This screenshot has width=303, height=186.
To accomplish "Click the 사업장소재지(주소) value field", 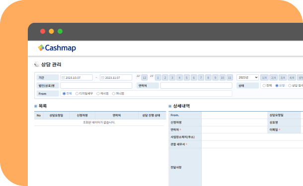I will [252, 137].
